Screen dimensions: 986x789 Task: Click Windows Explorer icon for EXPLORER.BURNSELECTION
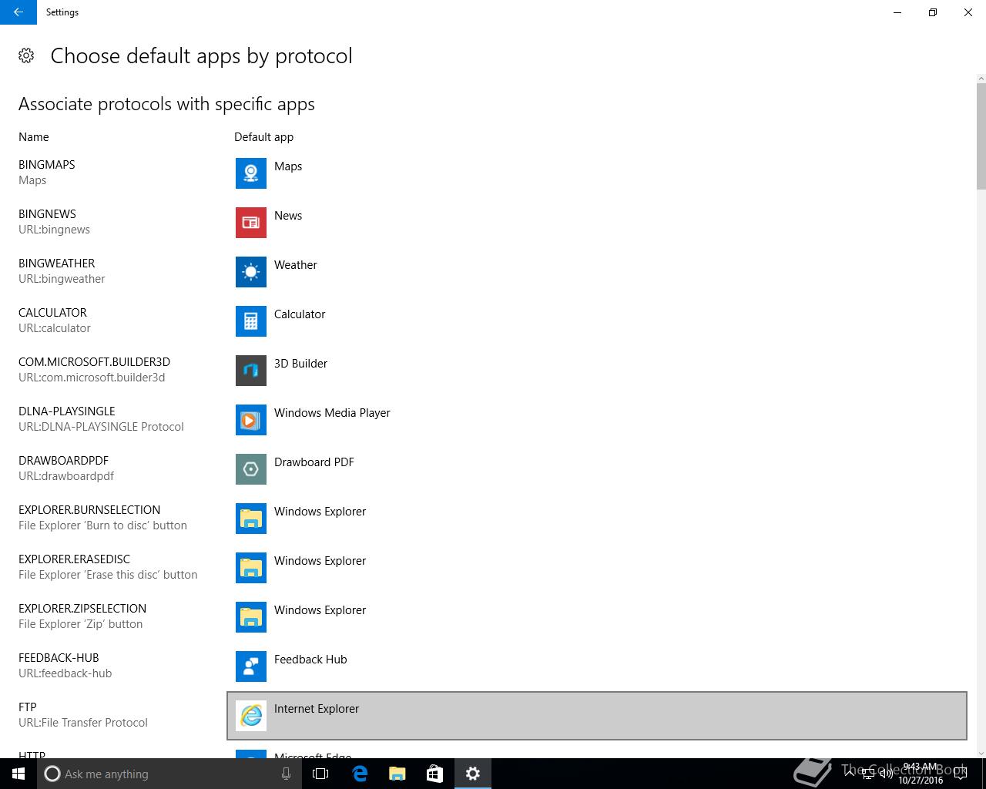251,519
